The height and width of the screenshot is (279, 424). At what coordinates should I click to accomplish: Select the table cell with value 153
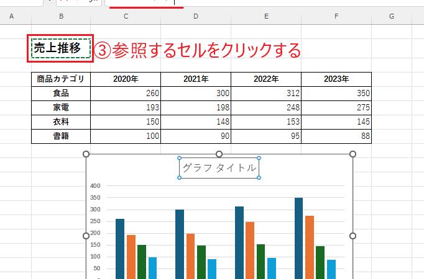(266, 122)
